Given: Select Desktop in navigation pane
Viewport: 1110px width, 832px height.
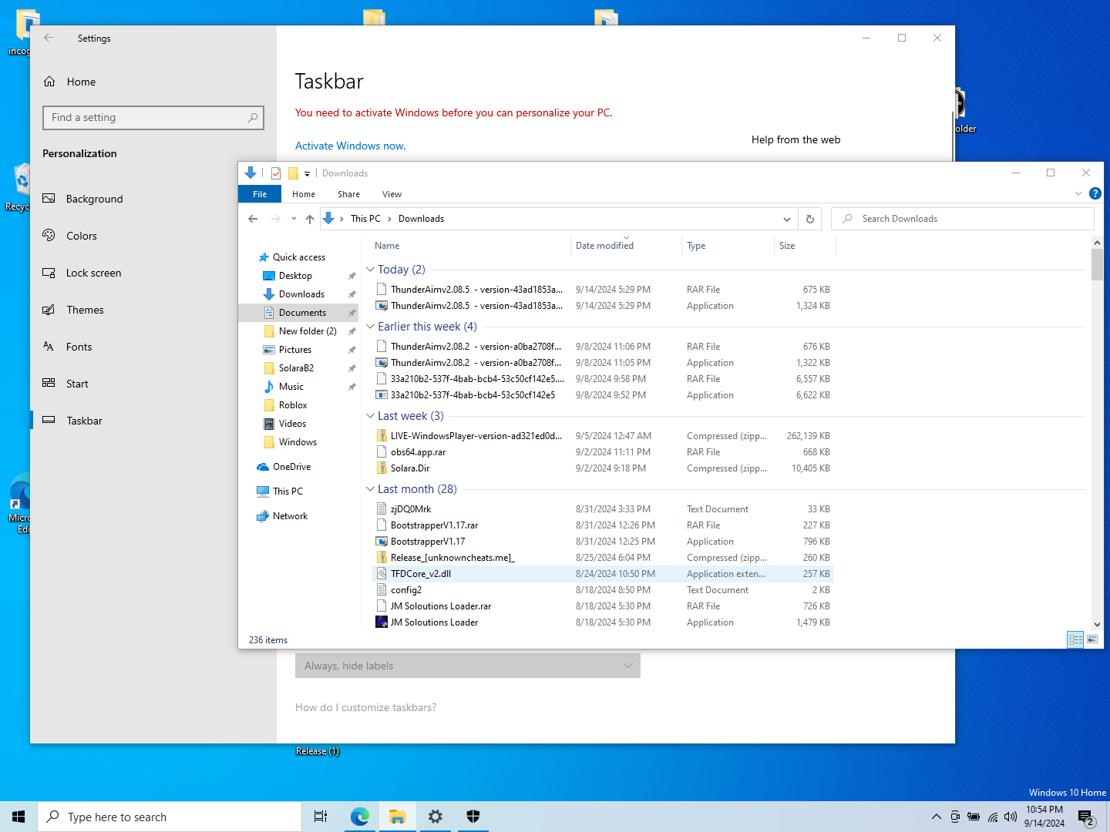Looking at the screenshot, I should pos(295,276).
